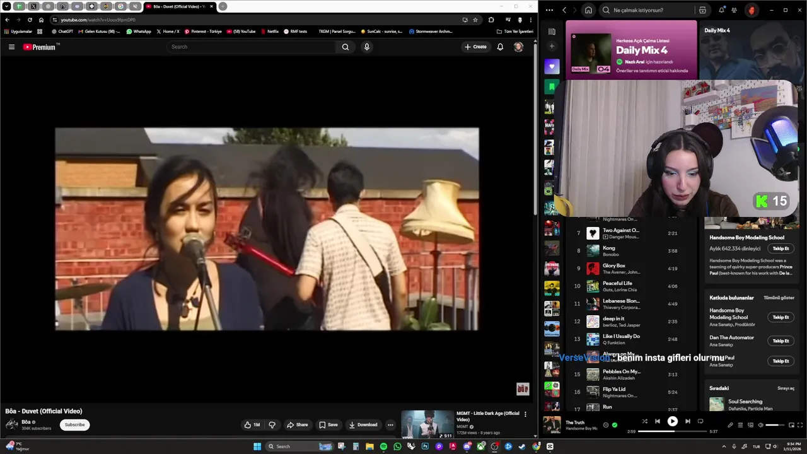Open Spotify queue view icon
Screen dimensions: 807x454
coord(740,425)
